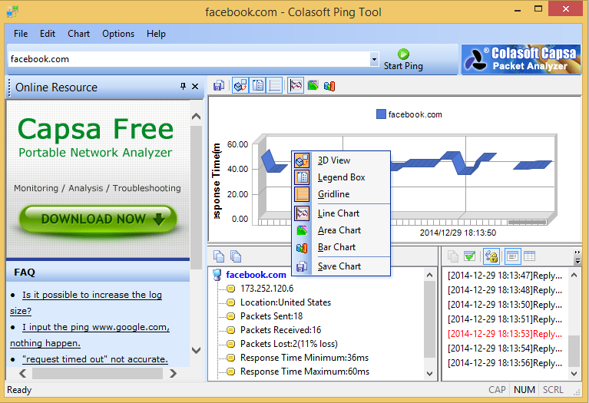Click the down arrow of the summary pane scrollbar
589x403 pixels.
[x=430, y=374]
